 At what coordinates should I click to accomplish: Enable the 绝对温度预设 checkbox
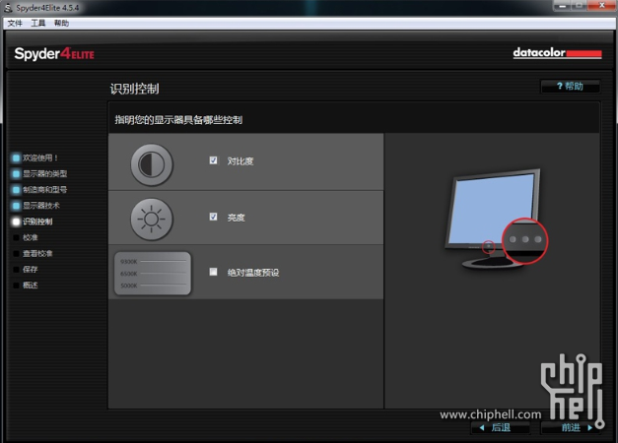213,272
